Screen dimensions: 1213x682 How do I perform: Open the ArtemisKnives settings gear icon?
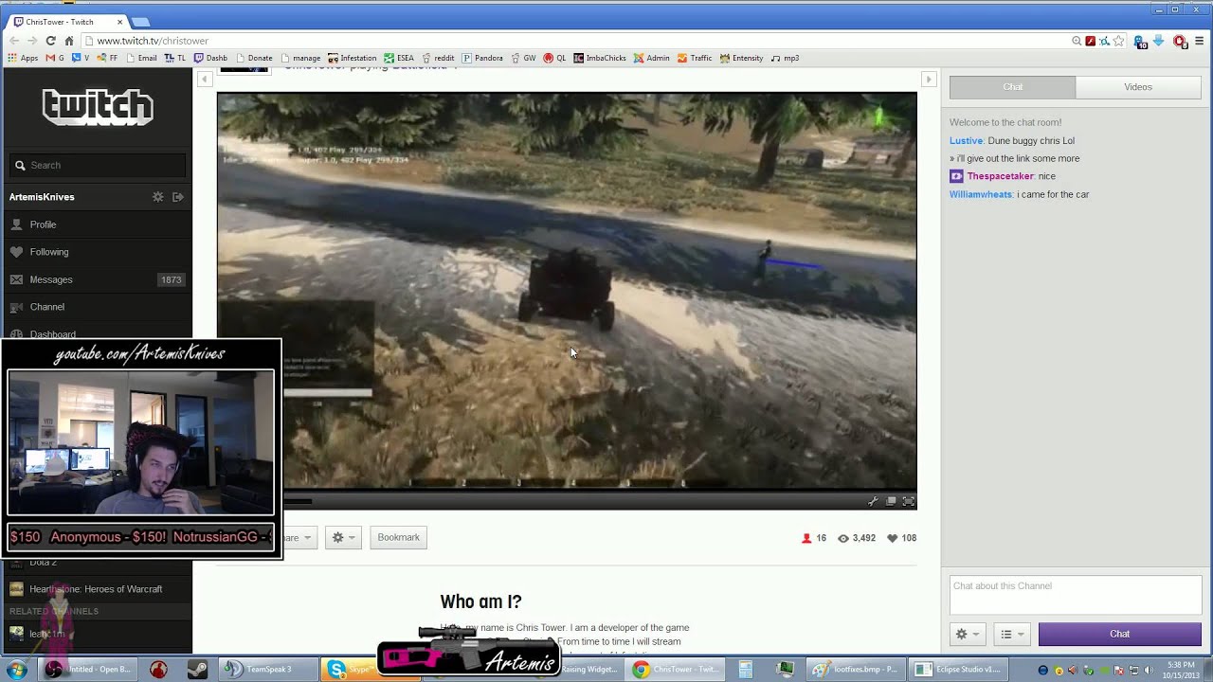pyautogui.click(x=158, y=197)
